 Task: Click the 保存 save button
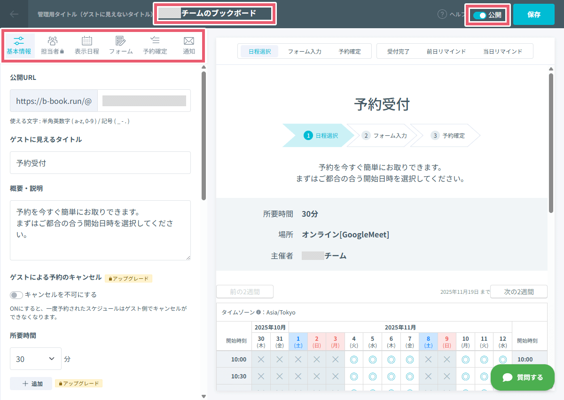[x=533, y=14]
